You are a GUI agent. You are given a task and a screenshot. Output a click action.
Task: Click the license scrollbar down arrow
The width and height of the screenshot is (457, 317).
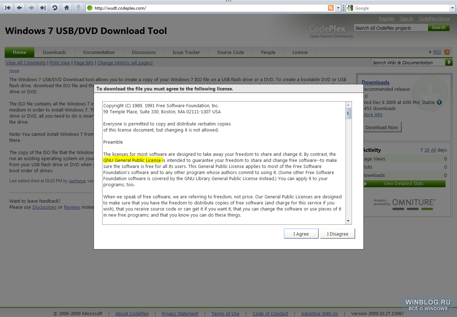click(348, 221)
